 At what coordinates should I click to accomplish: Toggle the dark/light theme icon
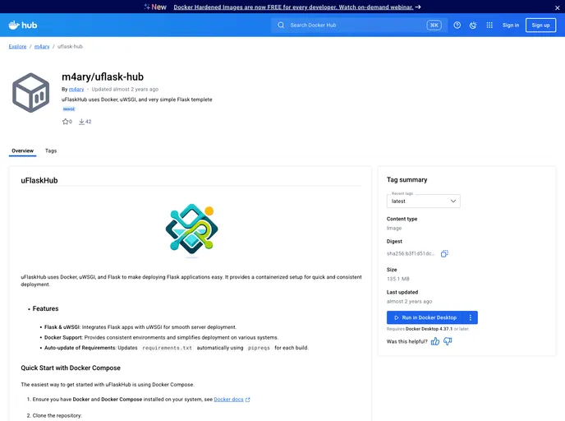pyautogui.click(x=473, y=25)
